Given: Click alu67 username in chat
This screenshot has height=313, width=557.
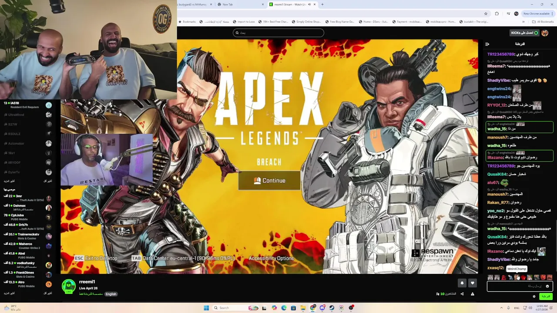Looking at the screenshot, I should tap(493, 183).
